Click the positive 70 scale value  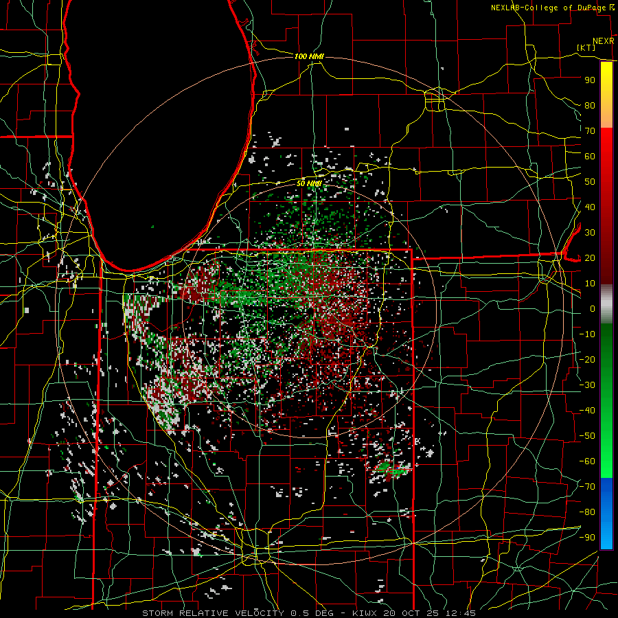(x=590, y=131)
